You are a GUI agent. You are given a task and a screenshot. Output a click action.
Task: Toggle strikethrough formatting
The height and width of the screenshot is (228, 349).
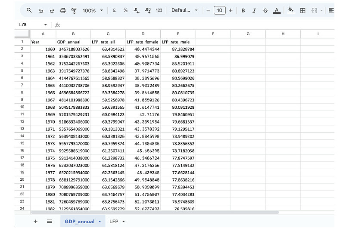(265, 10)
